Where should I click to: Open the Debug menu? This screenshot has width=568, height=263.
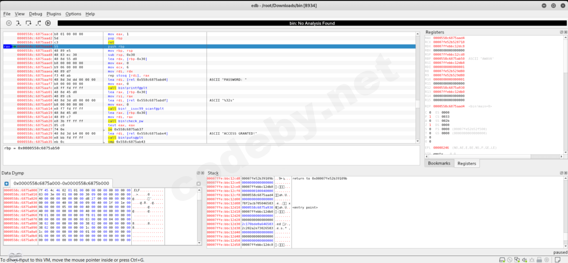point(35,14)
